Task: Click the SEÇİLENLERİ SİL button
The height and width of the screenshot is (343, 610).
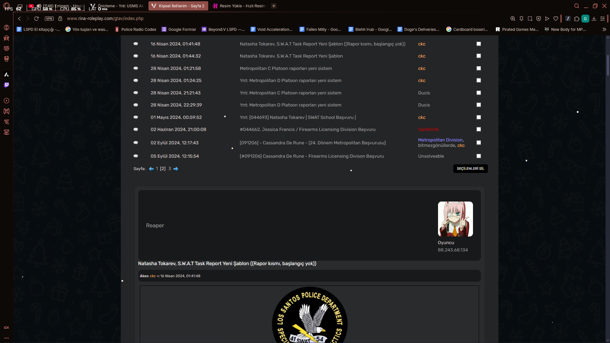Action: [470, 168]
